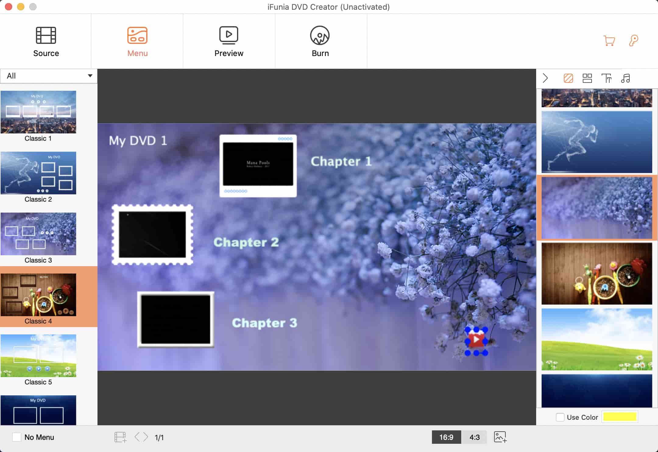658x452 pixels.
Task: Click the key activation icon
Action: coord(633,41)
